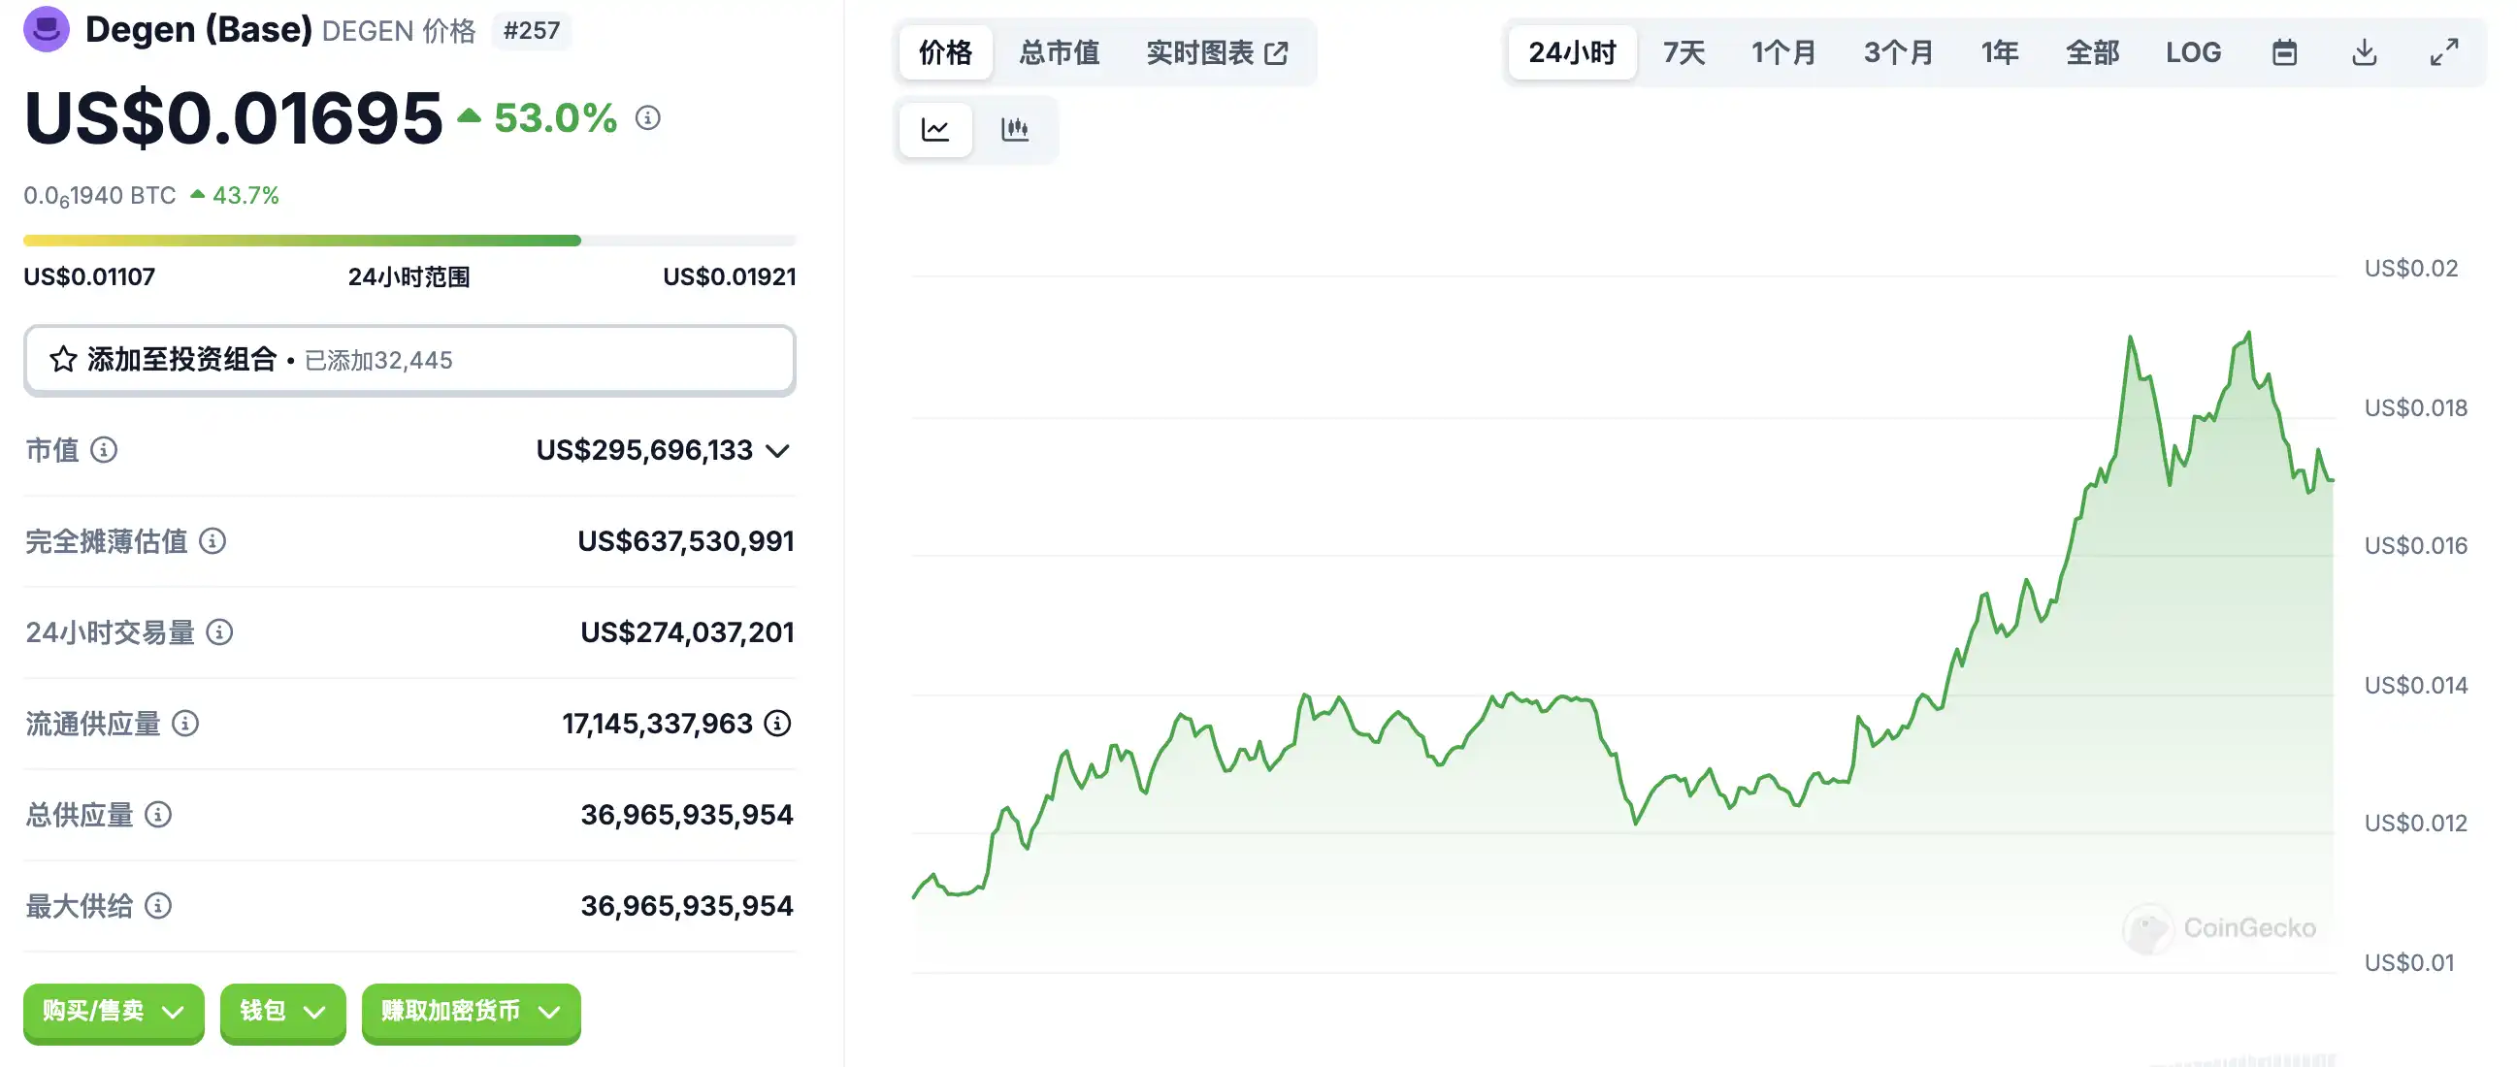Viewport: 2517px width, 1067px height.
Task: Select the 1年 time range
Action: (x=1999, y=52)
